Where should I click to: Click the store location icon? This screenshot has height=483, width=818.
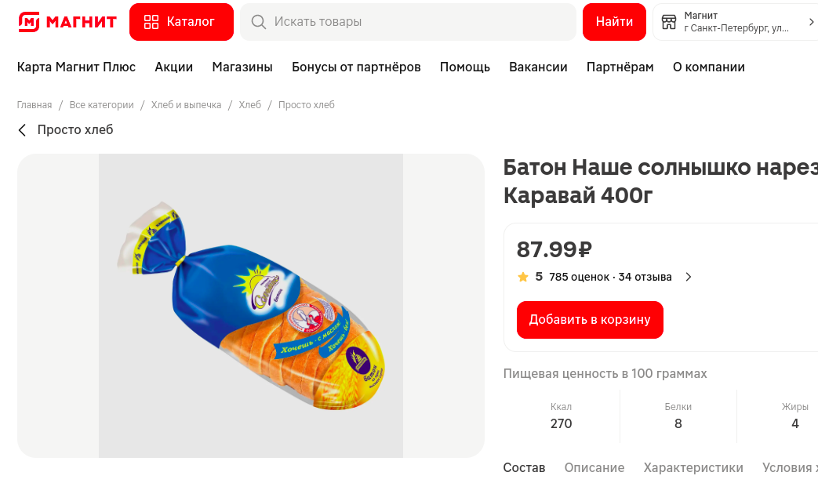[669, 22]
